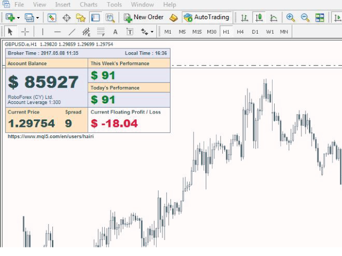
Task: Switch chart to candlestick mode
Action: pyautogui.click(x=259, y=18)
